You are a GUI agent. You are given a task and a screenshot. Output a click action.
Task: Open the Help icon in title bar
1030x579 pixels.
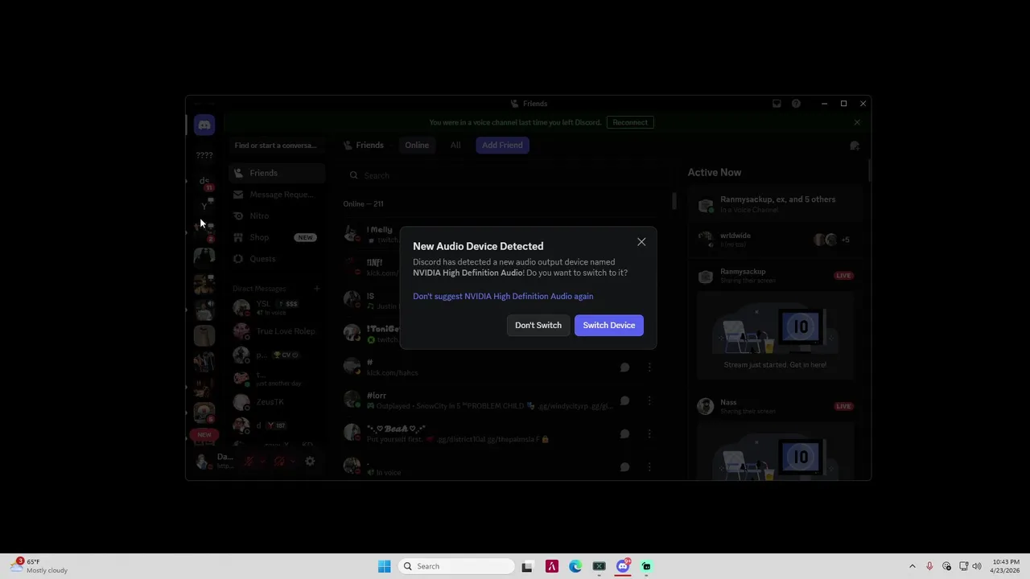pos(796,104)
